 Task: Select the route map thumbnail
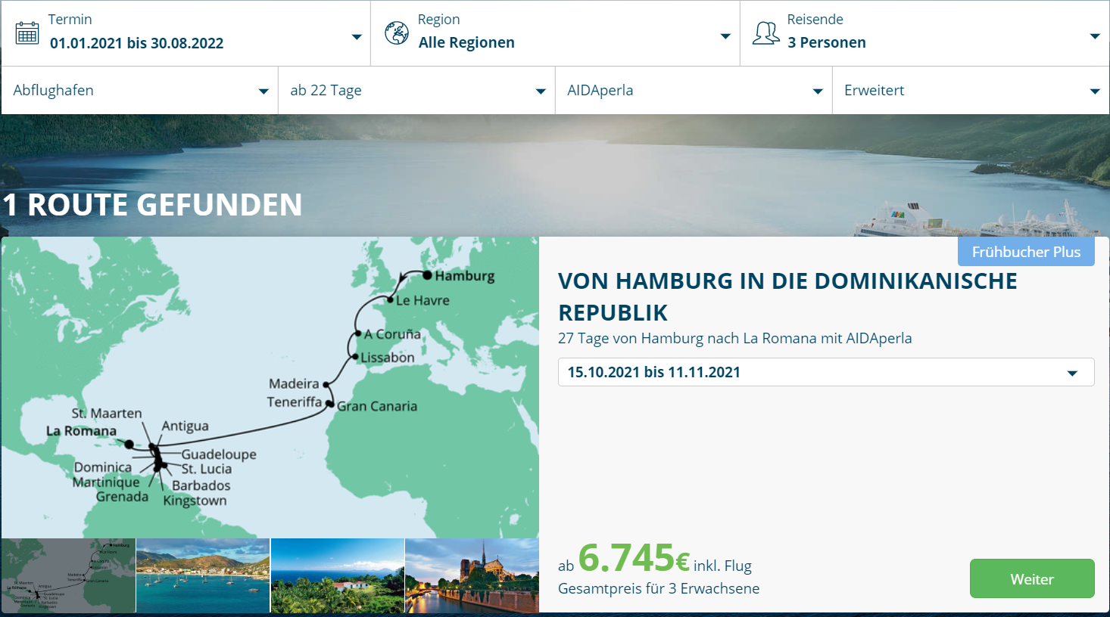click(68, 575)
